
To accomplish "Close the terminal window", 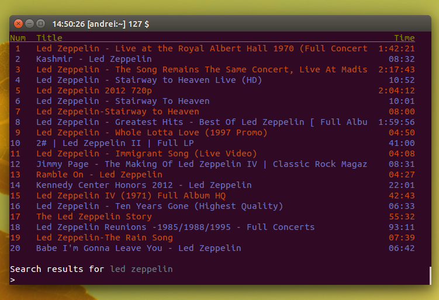I will (19, 24).
